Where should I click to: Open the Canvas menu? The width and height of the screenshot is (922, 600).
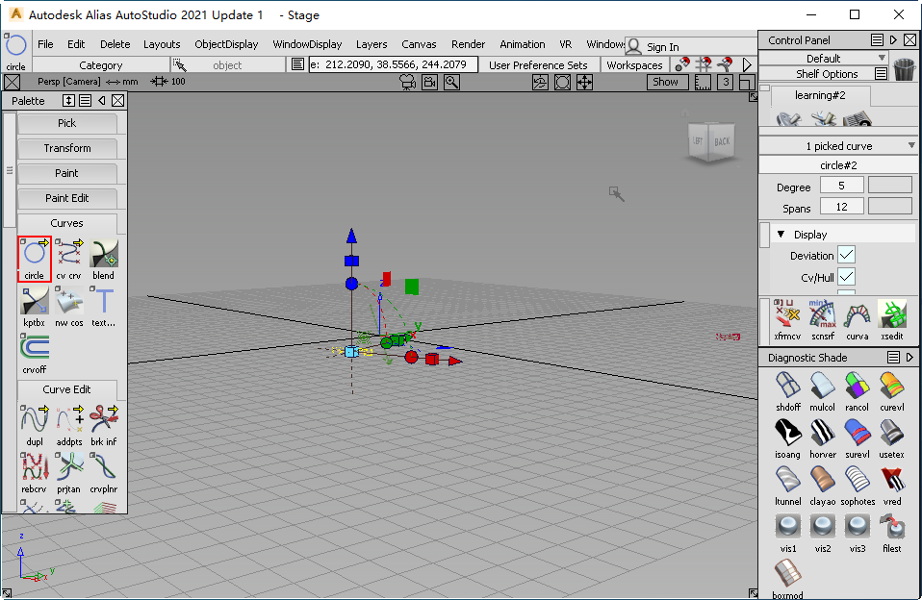tap(419, 44)
